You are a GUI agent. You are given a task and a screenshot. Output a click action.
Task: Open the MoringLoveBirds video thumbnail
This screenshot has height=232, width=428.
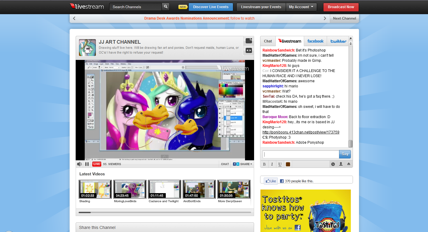click(130, 189)
